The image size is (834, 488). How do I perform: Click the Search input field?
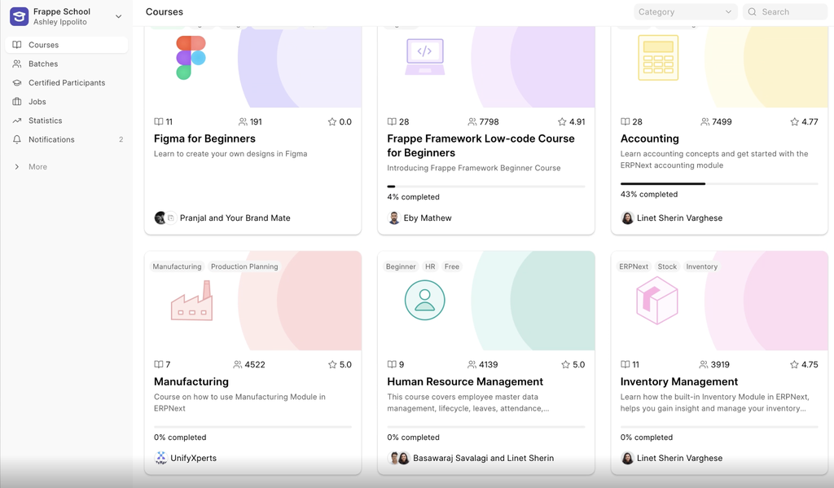pyautogui.click(x=794, y=12)
